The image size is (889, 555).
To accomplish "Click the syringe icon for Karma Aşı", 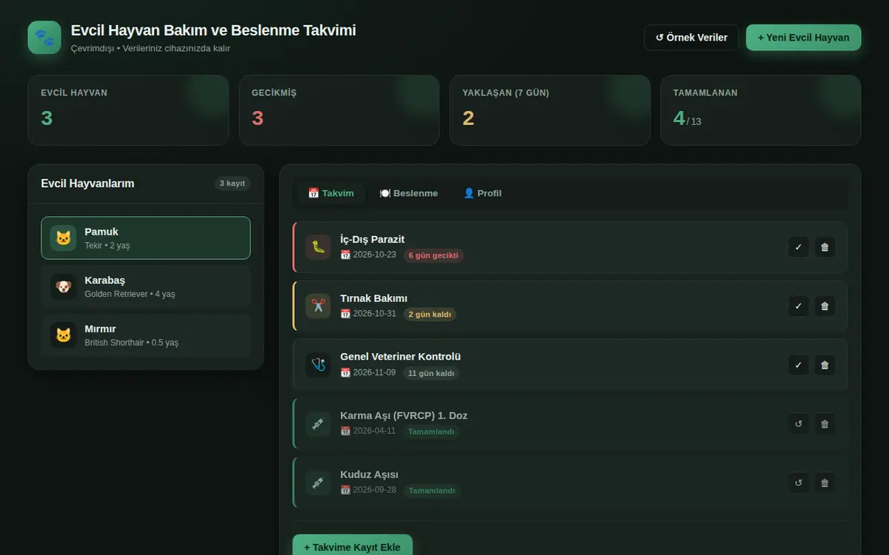I will point(318,424).
